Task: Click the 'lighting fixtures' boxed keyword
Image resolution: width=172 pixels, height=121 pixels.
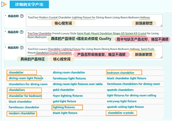Action: pyautogui.click(x=64, y=107)
